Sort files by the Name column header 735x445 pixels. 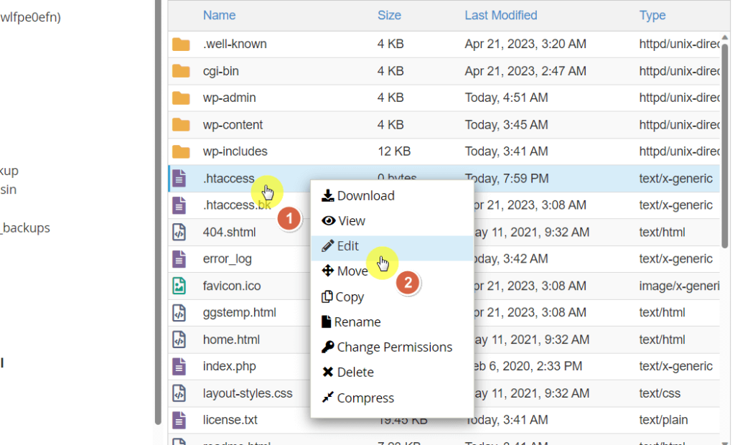219,16
